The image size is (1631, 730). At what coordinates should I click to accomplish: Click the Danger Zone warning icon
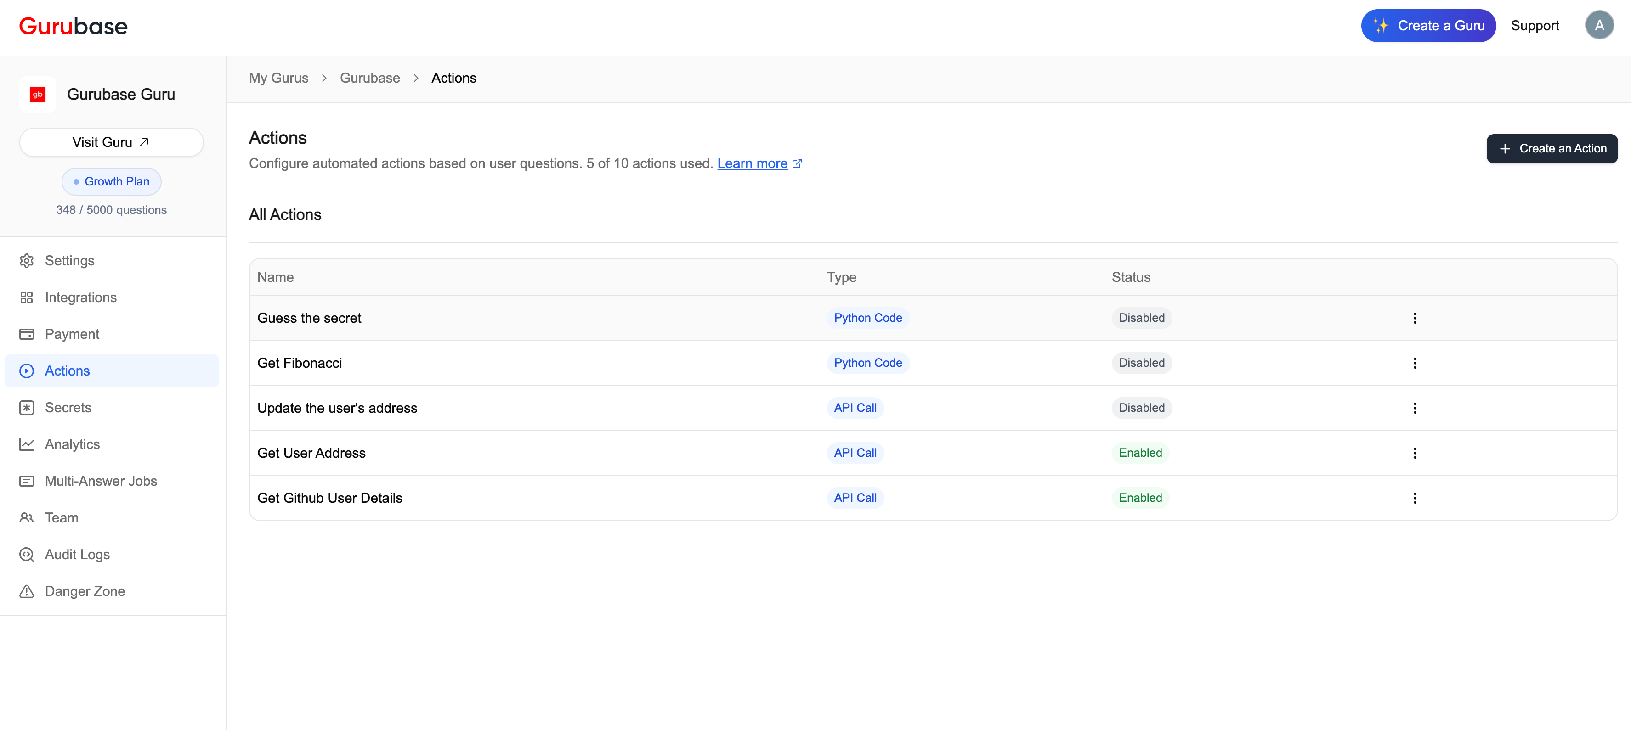[x=26, y=591]
